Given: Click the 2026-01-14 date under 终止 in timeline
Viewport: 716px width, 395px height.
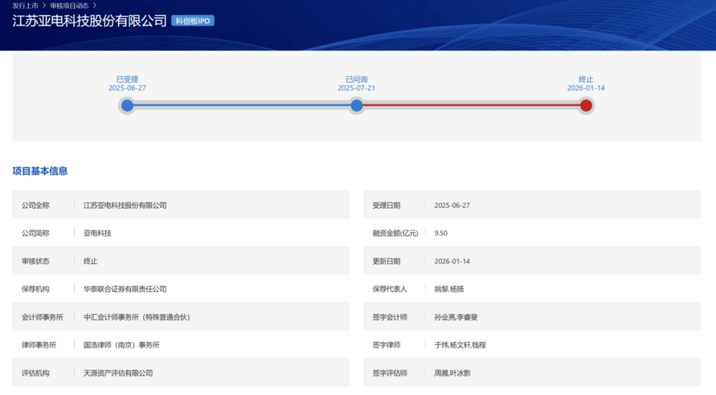Looking at the screenshot, I should (586, 88).
